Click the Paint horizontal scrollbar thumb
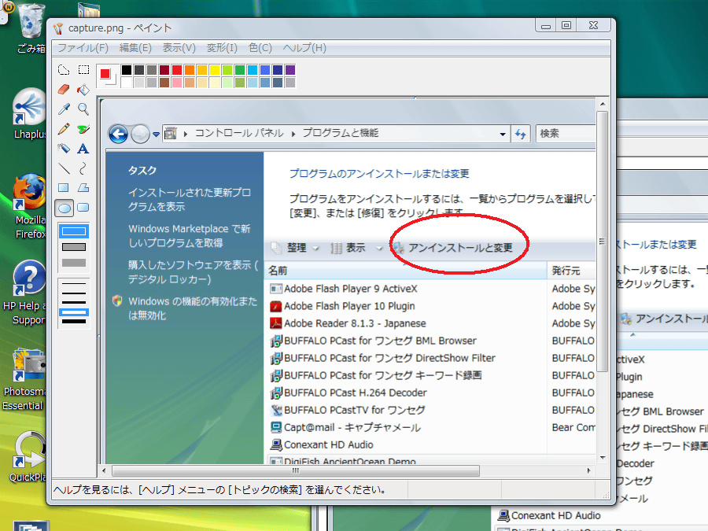The image size is (708, 531). (296, 470)
